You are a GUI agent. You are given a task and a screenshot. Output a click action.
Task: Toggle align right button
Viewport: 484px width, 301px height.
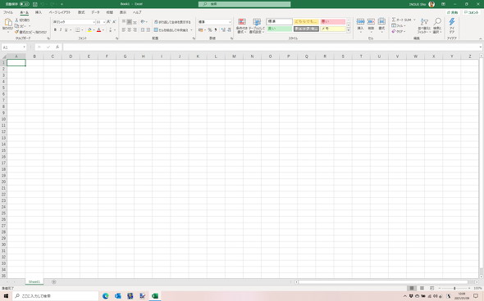[x=135, y=29]
